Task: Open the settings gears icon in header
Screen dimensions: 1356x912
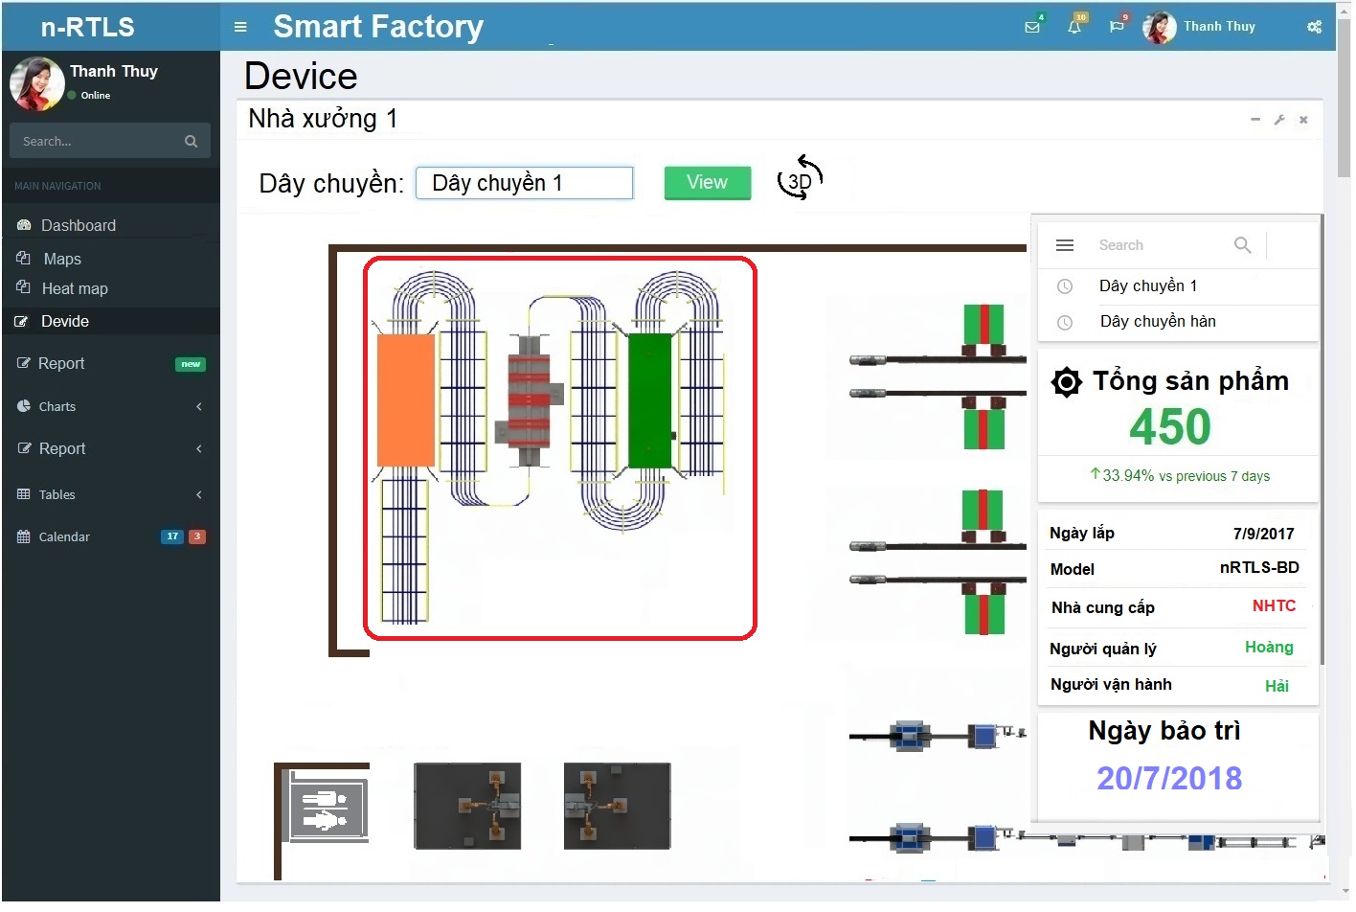Action: 1314,27
